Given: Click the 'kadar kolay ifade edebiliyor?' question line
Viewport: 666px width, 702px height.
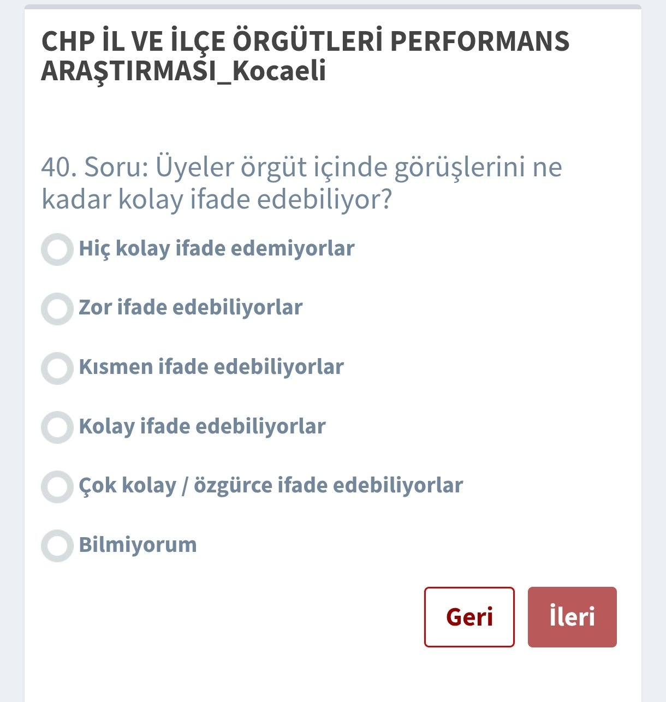Looking at the screenshot, I should (x=217, y=199).
